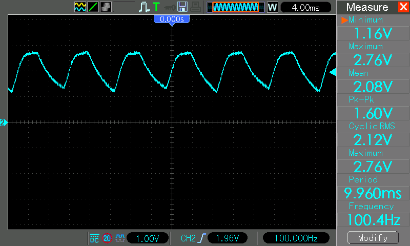Select the Pk-Pk measurement item
The image size is (410, 246).
click(373, 107)
